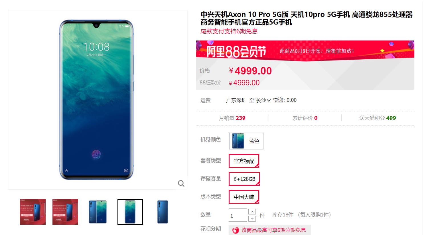Click the quantity input field

pyautogui.click(x=238, y=215)
